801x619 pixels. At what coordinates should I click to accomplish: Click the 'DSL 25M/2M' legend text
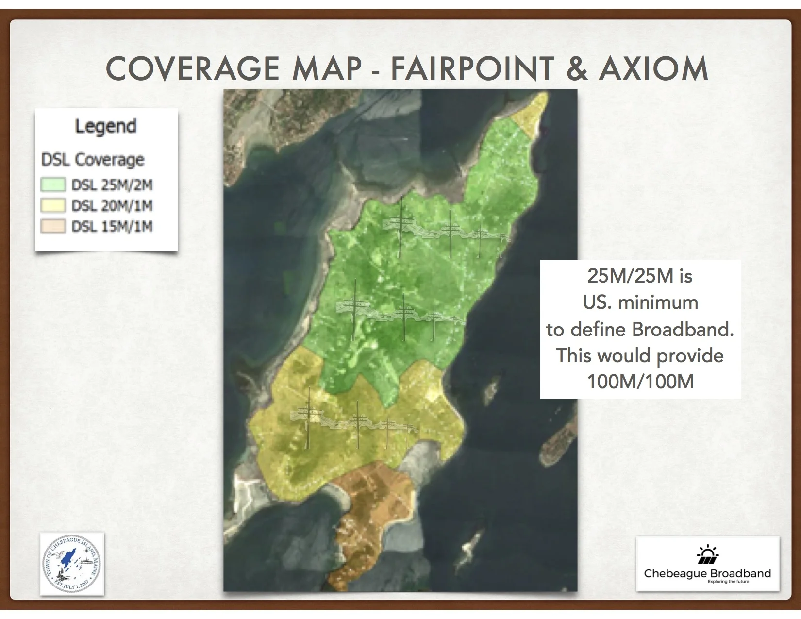coord(112,185)
